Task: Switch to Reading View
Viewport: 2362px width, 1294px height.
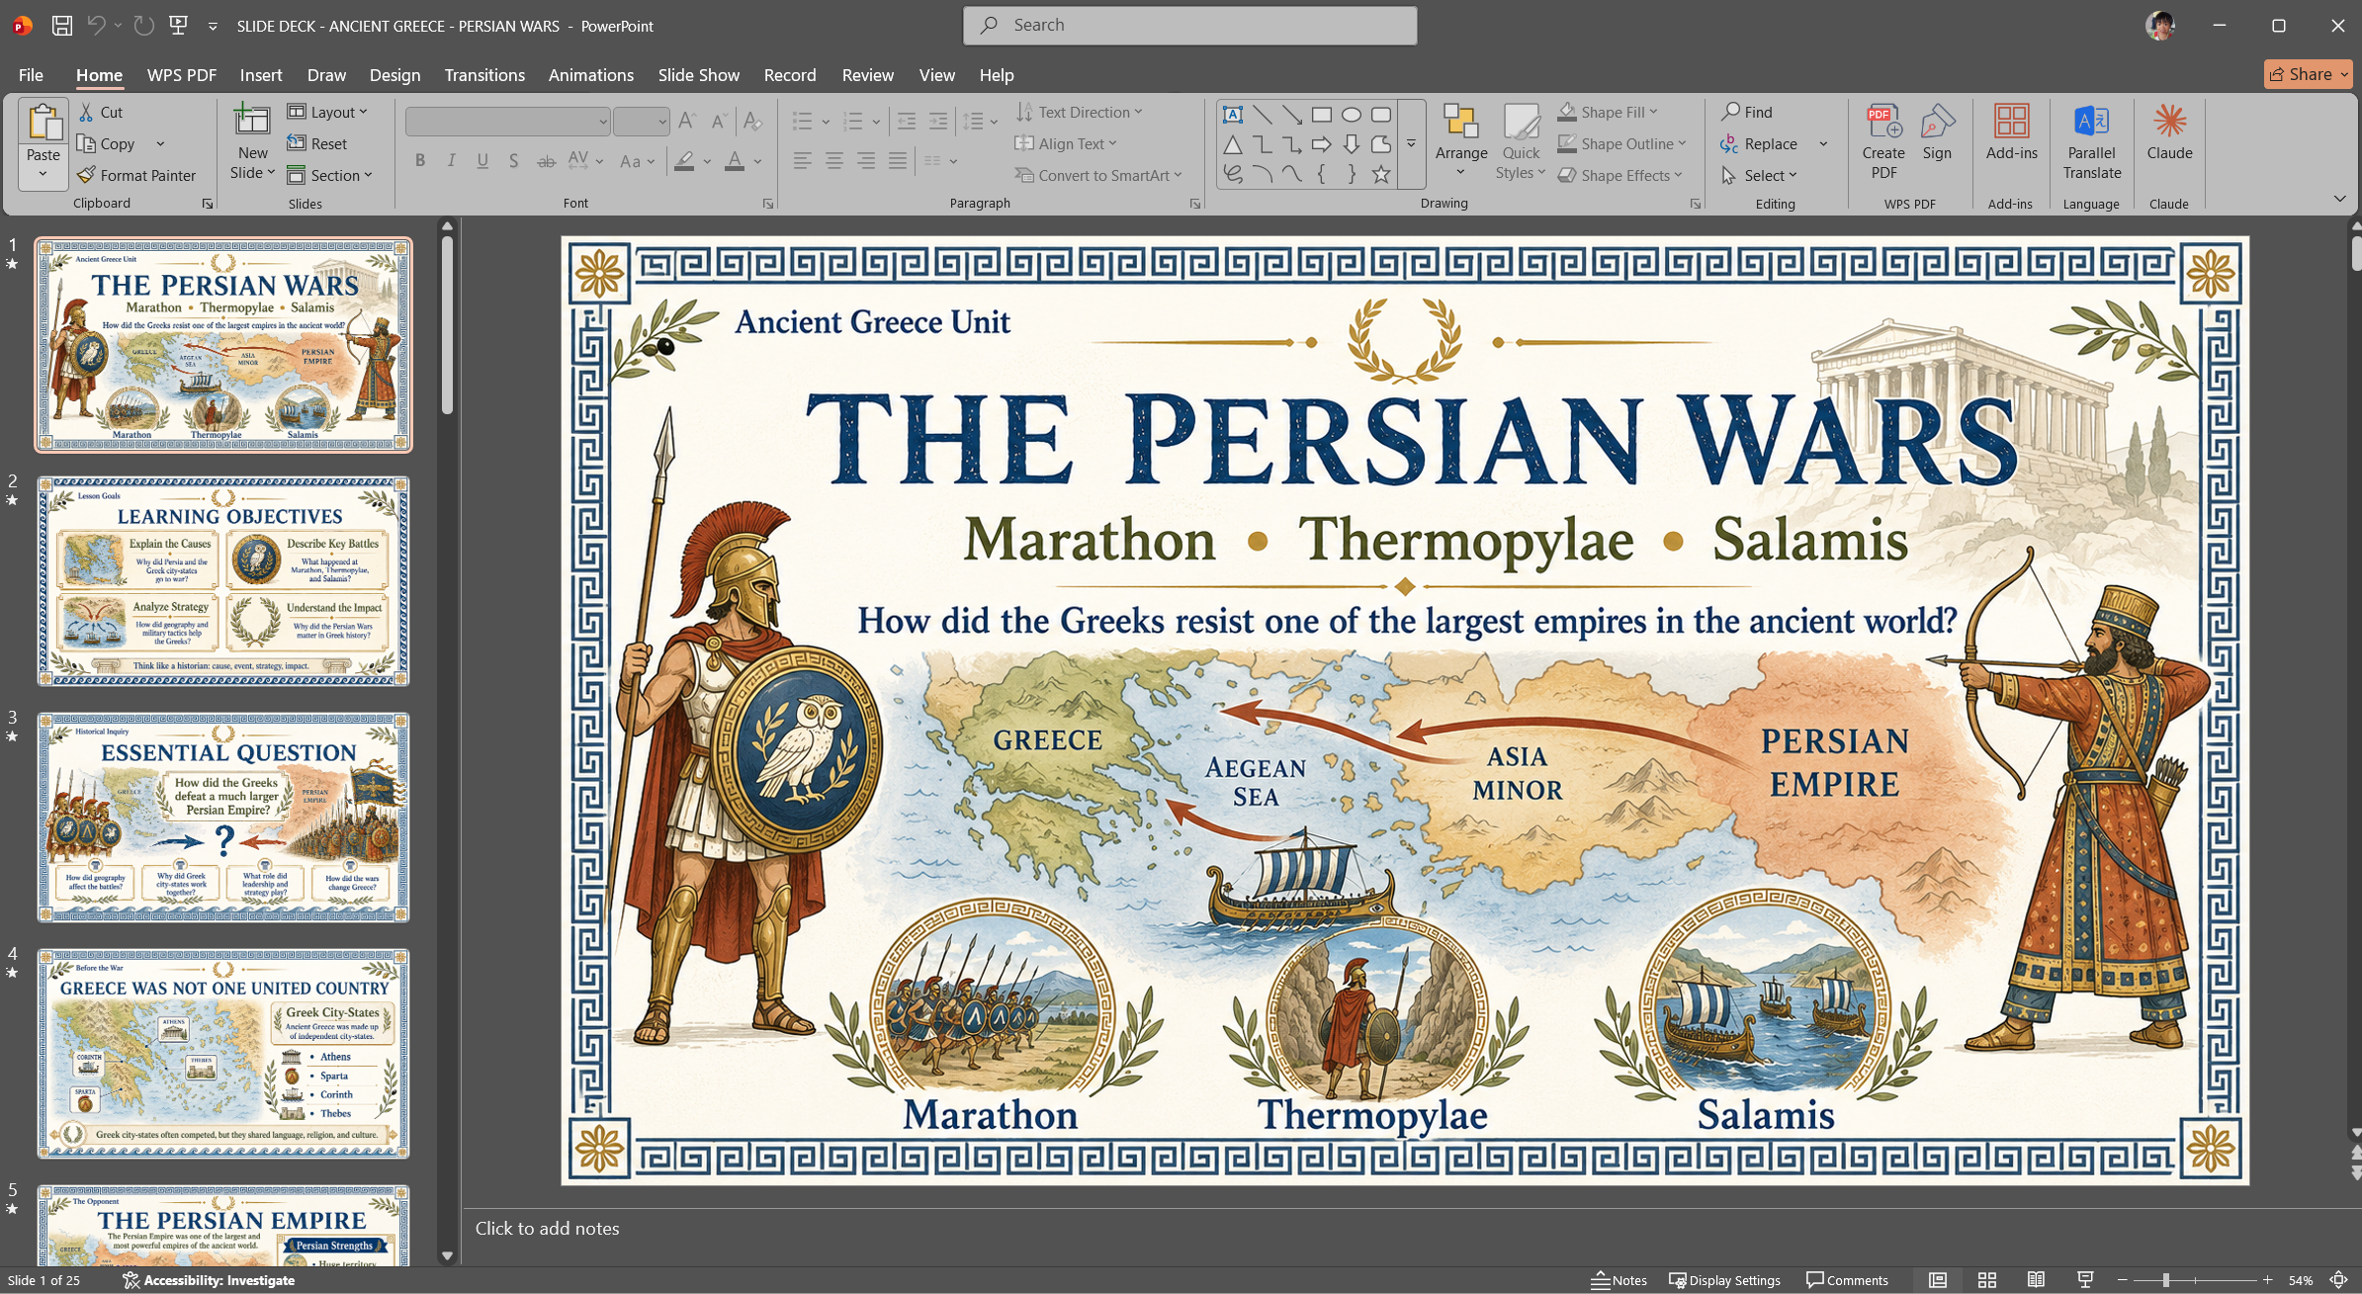Action: click(x=2036, y=1280)
